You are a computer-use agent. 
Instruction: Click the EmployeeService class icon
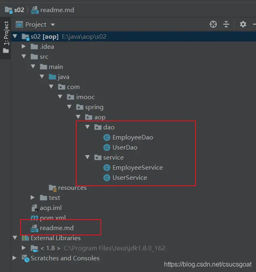(x=107, y=168)
